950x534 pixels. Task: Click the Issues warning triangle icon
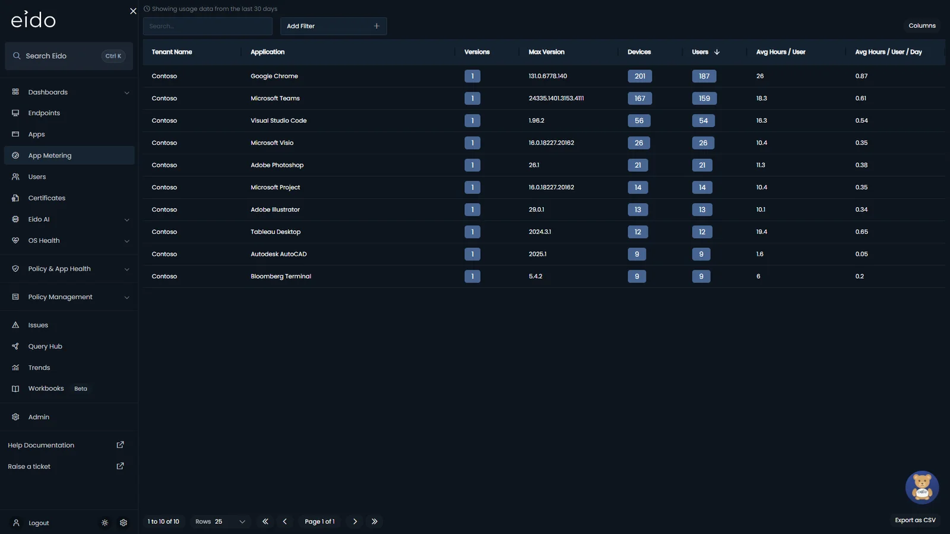coord(15,325)
